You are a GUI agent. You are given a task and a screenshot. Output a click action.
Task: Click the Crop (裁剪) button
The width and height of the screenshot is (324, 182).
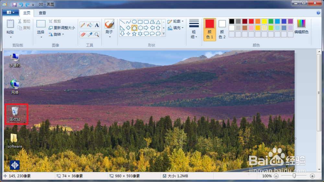click(55, 21)
